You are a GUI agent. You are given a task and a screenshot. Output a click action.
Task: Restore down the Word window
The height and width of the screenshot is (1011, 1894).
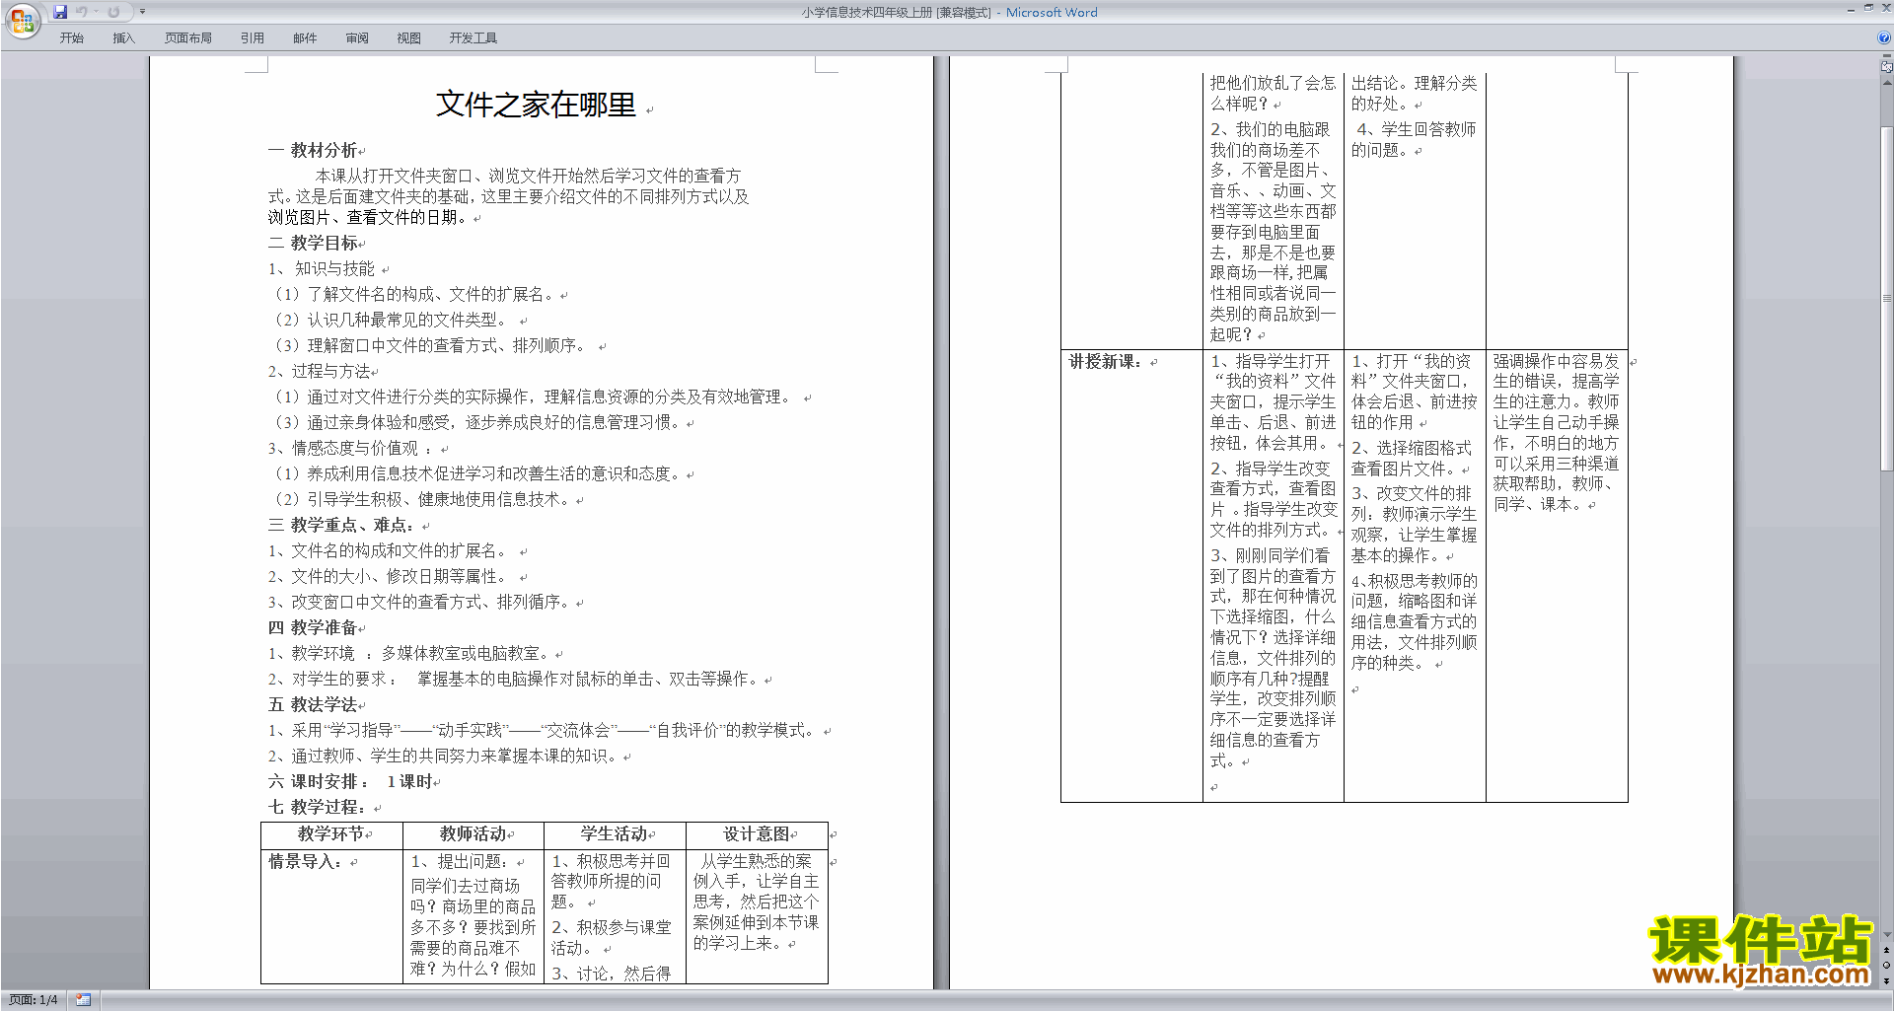pos(1868,8)
